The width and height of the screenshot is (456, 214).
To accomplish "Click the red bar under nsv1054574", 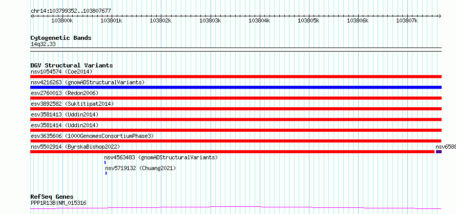I will 236,77.
